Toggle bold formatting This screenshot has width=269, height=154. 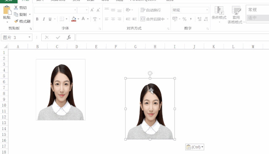(x=37, y=19)
